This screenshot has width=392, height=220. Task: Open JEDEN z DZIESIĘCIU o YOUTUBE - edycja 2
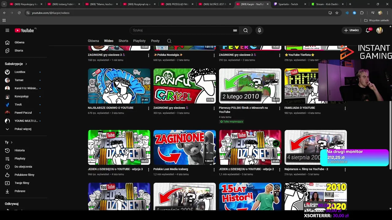click(246, 169)
